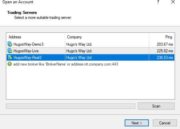Select the HugosWay-Live server address
Image resolution: width=180 pixels, height=129 pixels.
click(26, 51)
